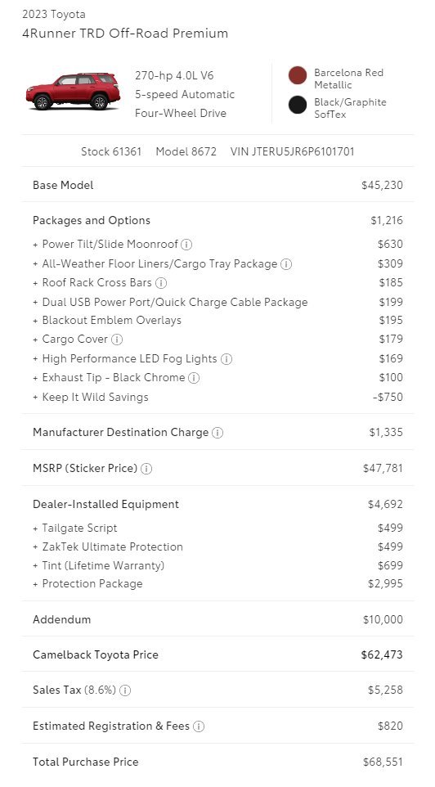Image resolution: width=435 pixels, height=787 pixels.
Task: Show Manufacturer Destination Charge info
Action: coord(217,433)
